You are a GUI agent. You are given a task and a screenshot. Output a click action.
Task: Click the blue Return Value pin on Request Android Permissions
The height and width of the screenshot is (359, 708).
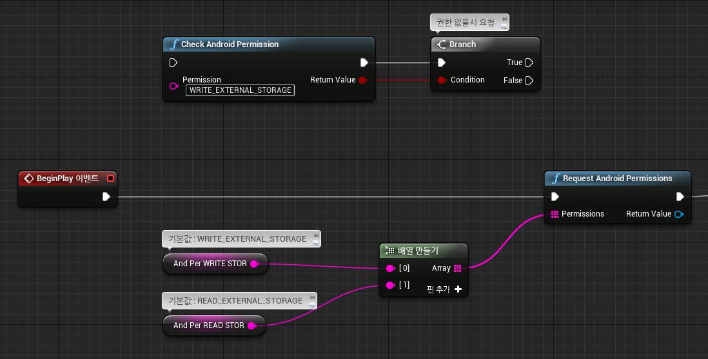(x=678, y=214)
